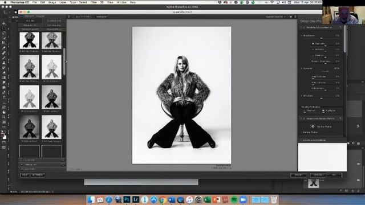Image resolution: width=365 pixels, height=205 pixels.
Task: Open the File menu
Action: tap(34, 2)
